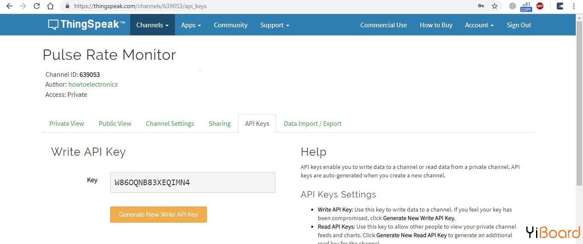Click Generate New Write API Key button
This screenshot has width=583, height=244.
(x=158, y=215)
